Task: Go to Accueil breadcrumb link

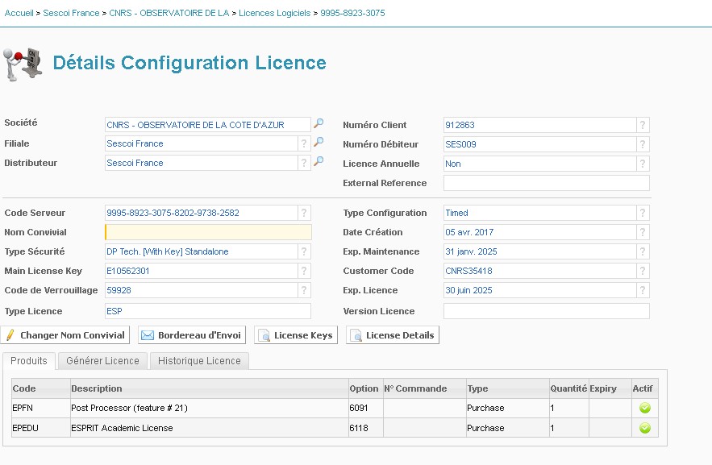Action: (19, 13)
